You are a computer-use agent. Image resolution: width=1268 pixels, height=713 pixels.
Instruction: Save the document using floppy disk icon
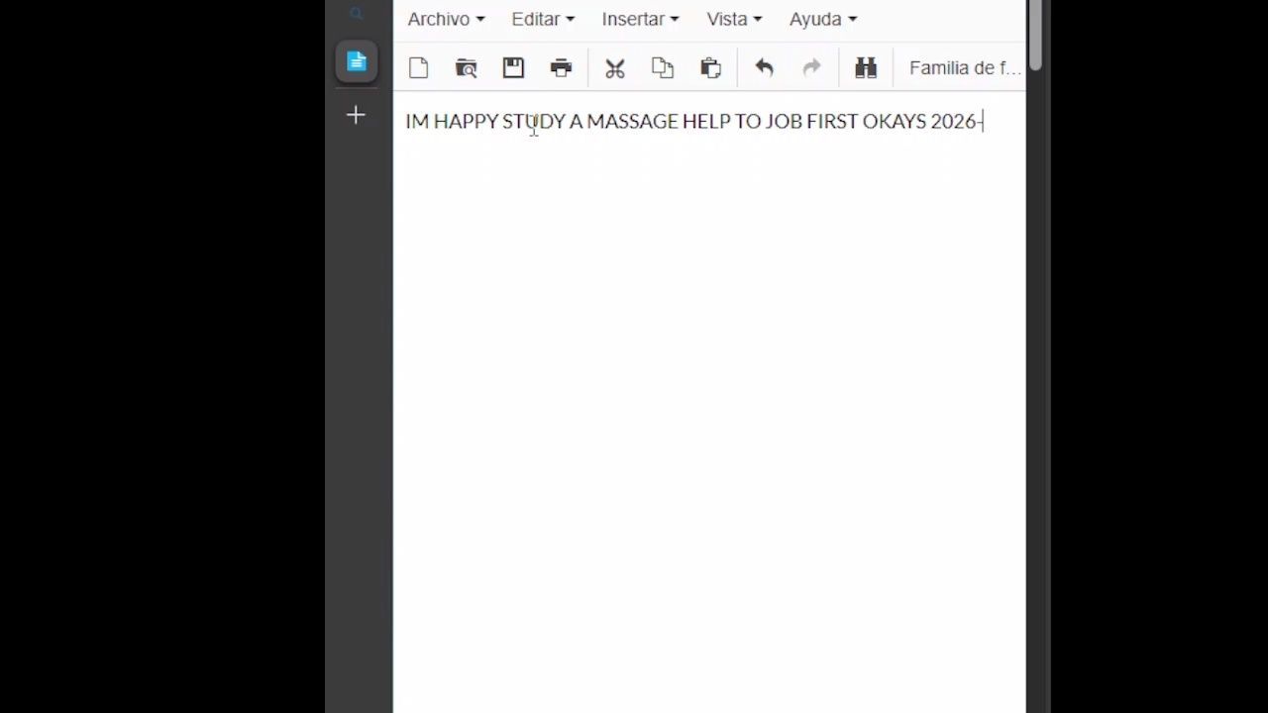[x=513, y=68]
